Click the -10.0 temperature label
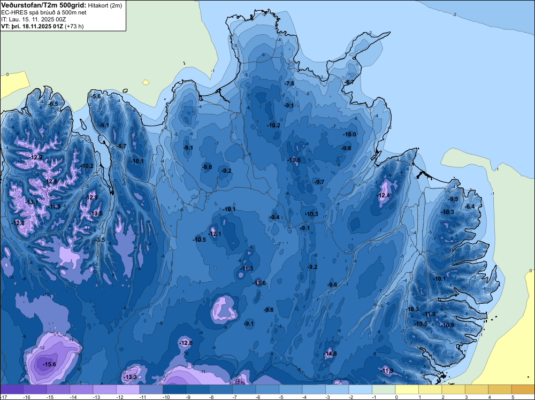The height and width of the screenshot is (400, 535). point(349,134)
